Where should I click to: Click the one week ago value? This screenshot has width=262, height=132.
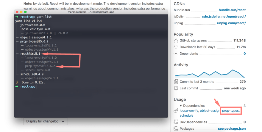[x=235, y=88]
